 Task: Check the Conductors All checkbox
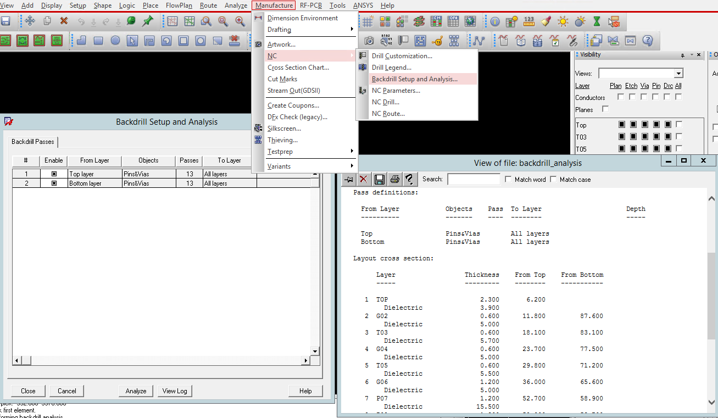(x=678, y=97)
